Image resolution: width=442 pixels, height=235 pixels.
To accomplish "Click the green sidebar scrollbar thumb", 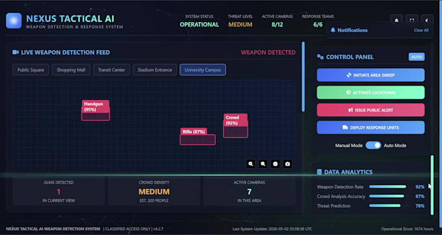I will [x=432, y=185].
